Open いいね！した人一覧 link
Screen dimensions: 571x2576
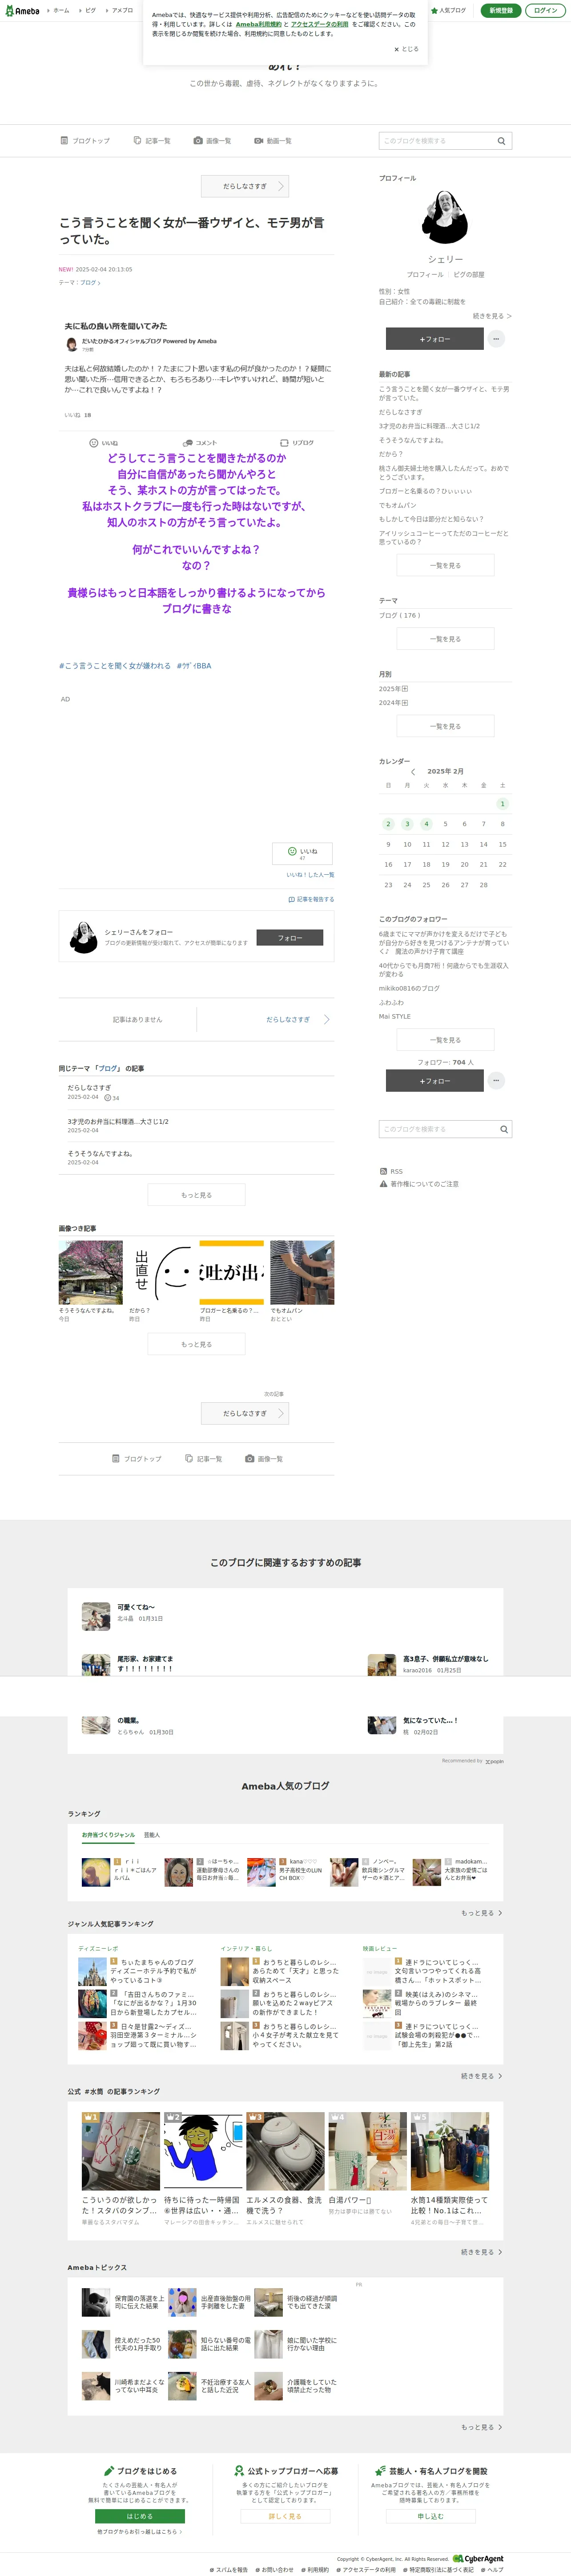pyautogui.click(x=310, y=875)
